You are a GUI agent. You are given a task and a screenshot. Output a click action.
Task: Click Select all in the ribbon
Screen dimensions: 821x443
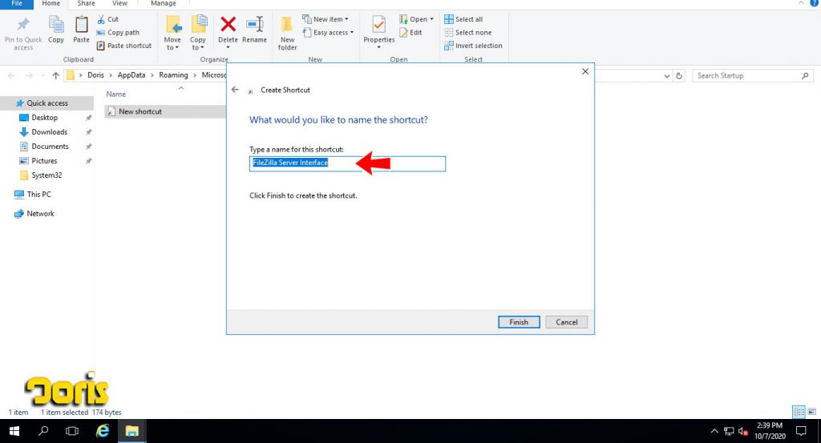coord(463,19)
